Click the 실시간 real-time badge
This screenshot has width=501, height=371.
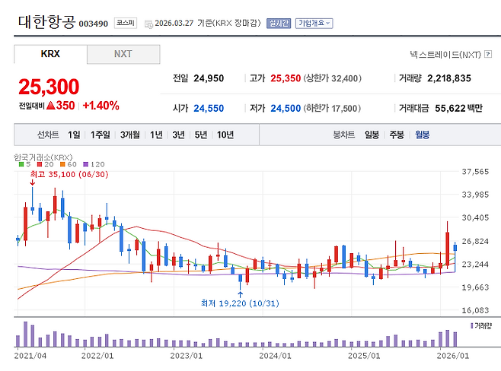pyautogui.click(x=278, y=24)
